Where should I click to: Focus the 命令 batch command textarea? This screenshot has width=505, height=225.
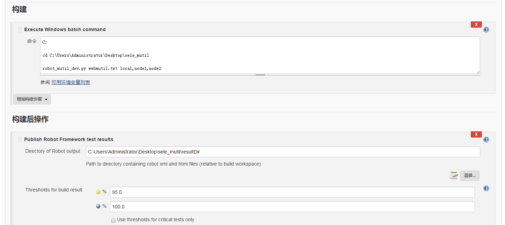259,55
